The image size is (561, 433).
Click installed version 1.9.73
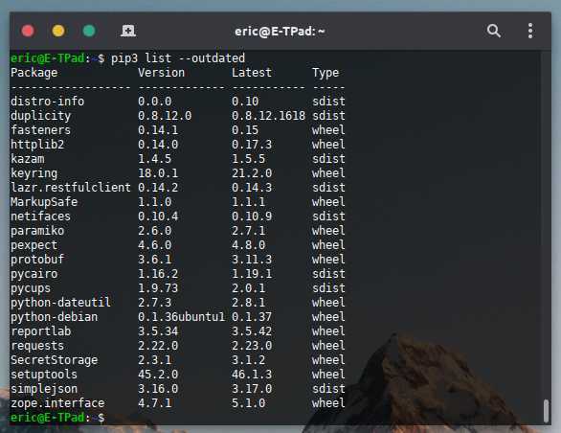pyautogui.click(x=158, y=288)
